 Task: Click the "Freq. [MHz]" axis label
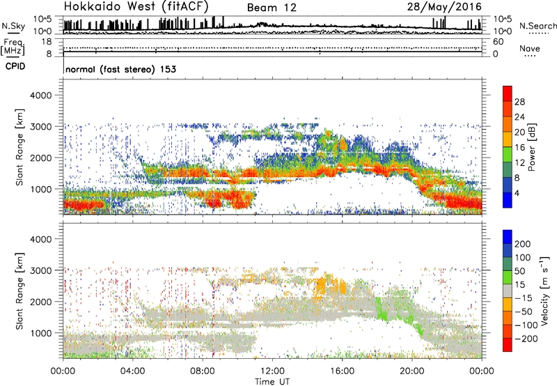coord(13,47)
